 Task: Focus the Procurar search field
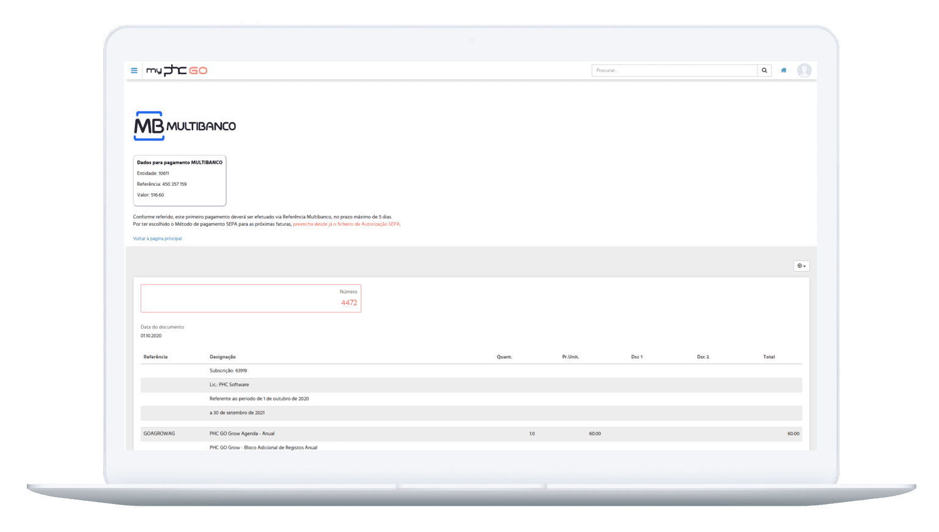click(674, 70)
